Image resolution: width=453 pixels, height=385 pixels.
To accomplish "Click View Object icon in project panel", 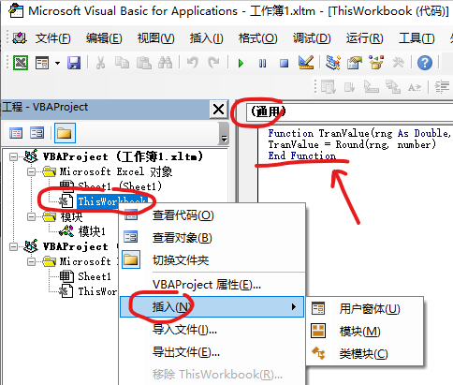I will click(37, 133).
